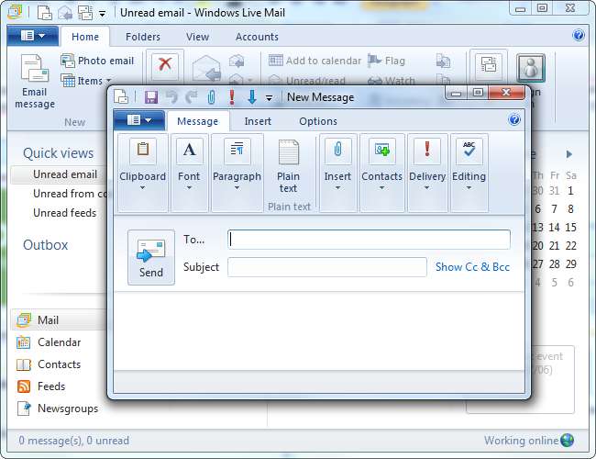
Task: Click the Flag button in main ribbon
Action: 386,61
